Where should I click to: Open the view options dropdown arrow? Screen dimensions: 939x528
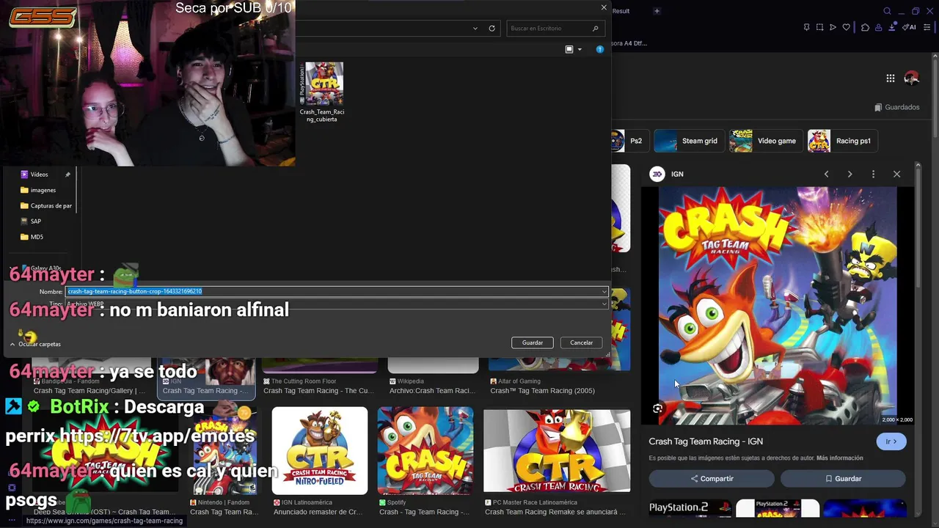pyautogui.click(x=580, y=49)
